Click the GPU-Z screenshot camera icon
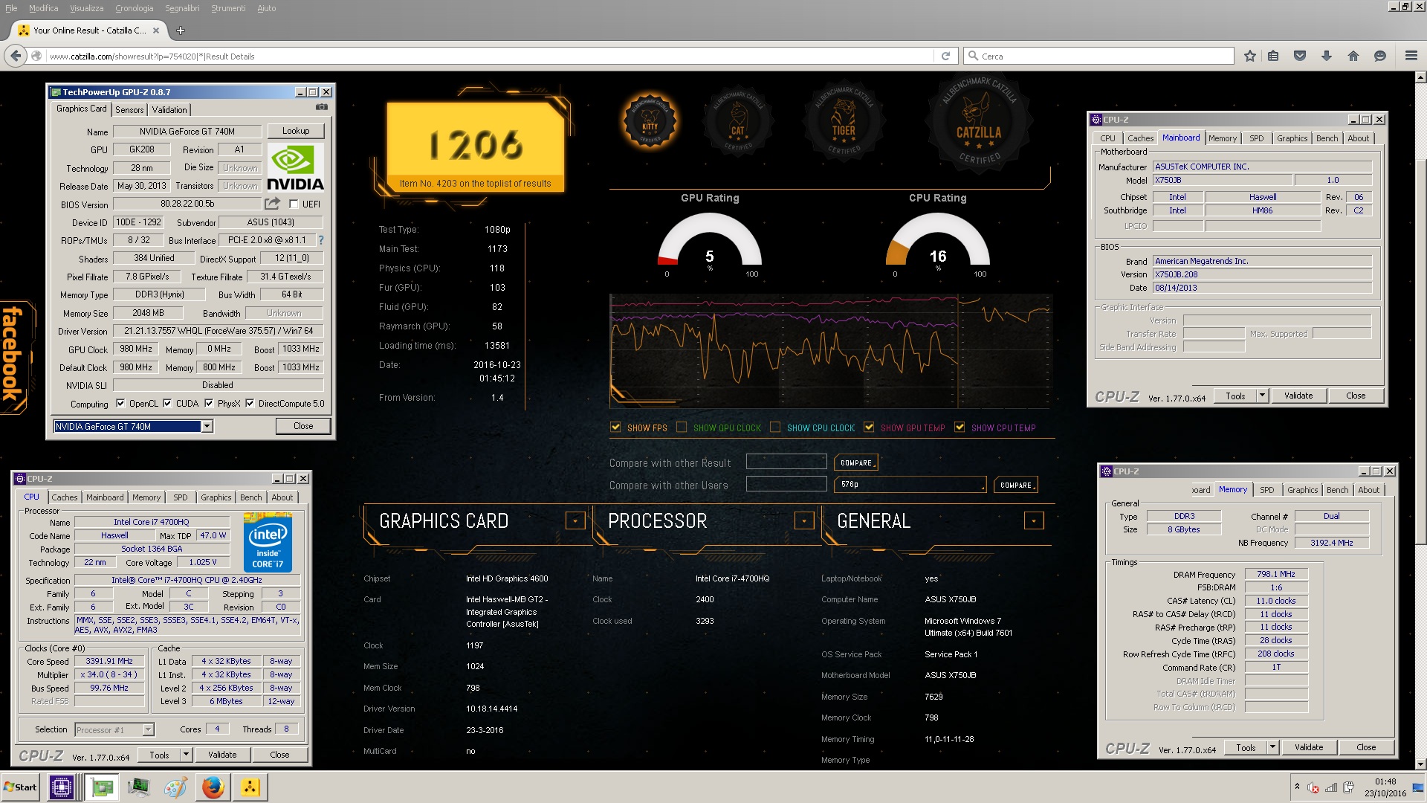The height and width of the screenshot is (803, 1427). coord(321,107)
